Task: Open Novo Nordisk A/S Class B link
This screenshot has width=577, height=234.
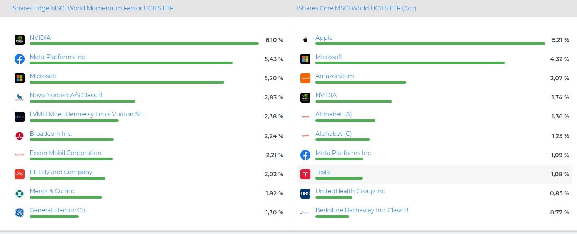Action: (x=66, y=95)
